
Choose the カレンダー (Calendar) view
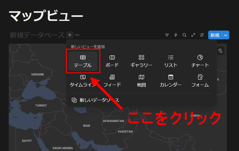[170, 80]
